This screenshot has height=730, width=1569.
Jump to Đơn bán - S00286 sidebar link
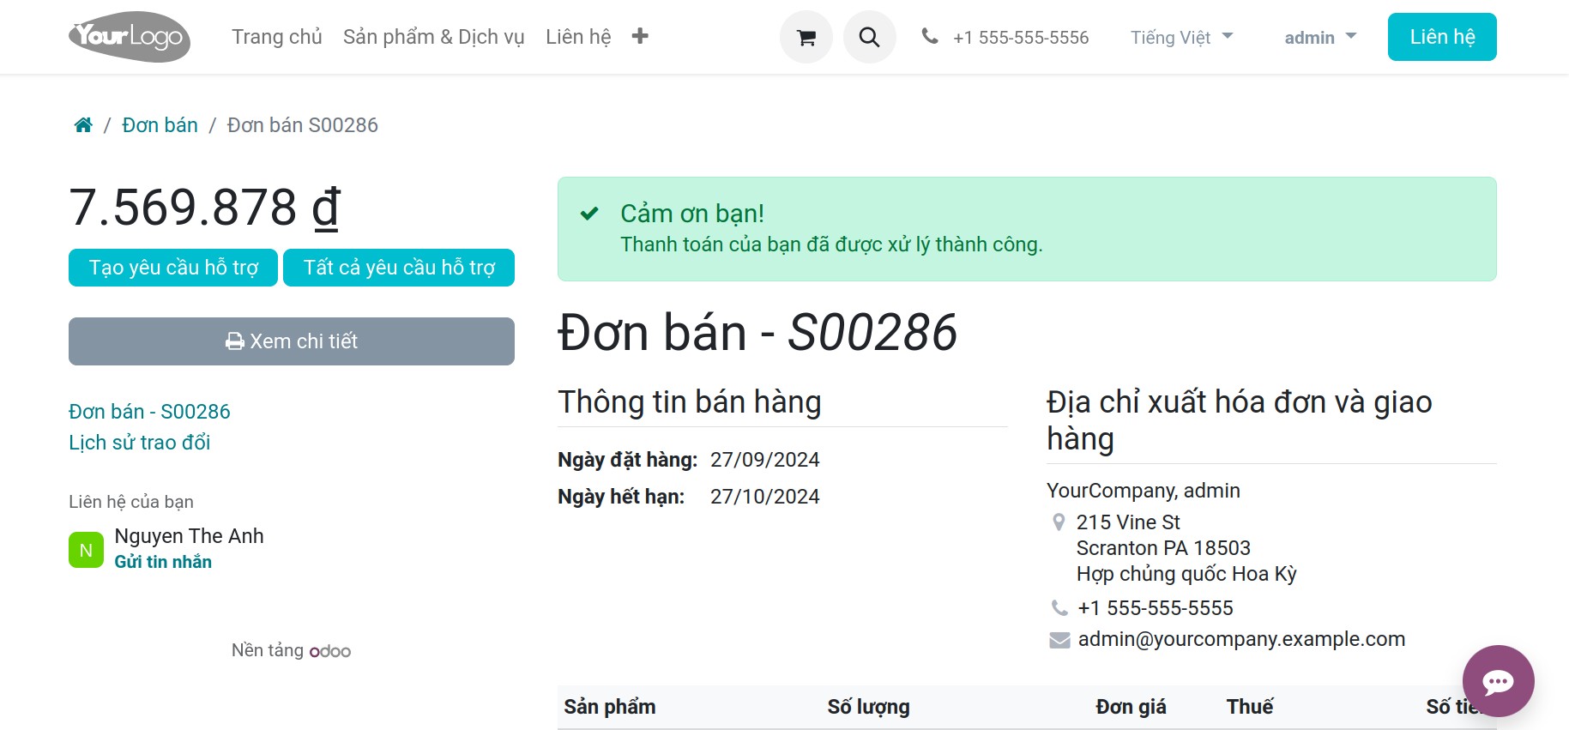click(x=149, y=412)
